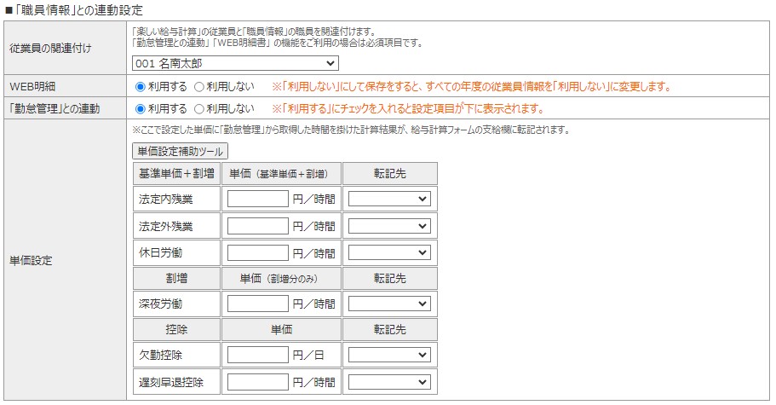Select 利用しない for WEB明細
The image size is (776, 405).
pos(199,86)
